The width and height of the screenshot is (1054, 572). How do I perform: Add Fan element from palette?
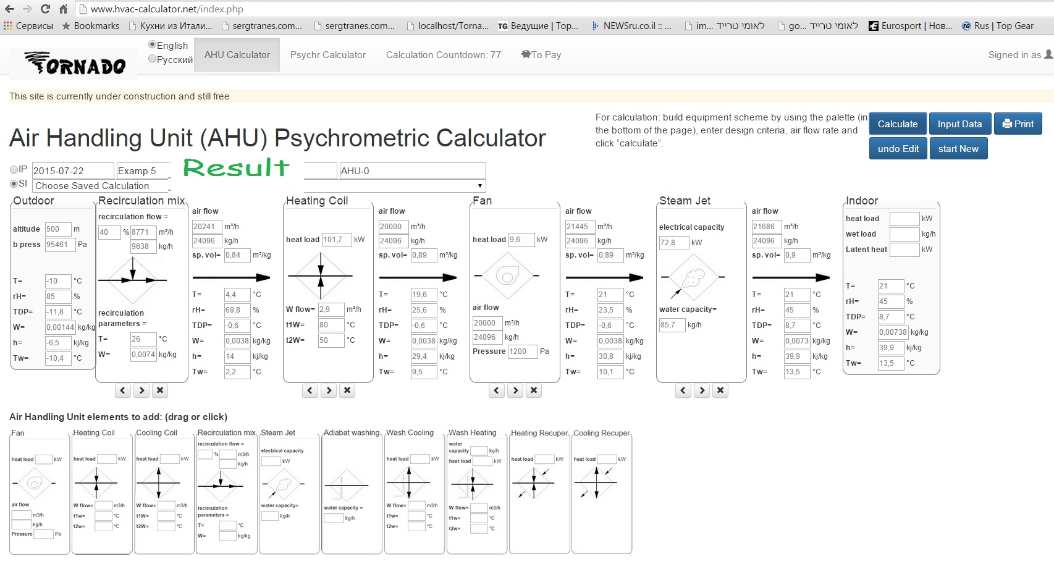(39, 491)
